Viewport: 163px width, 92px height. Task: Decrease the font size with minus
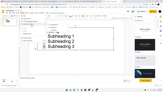click(58, 16)
